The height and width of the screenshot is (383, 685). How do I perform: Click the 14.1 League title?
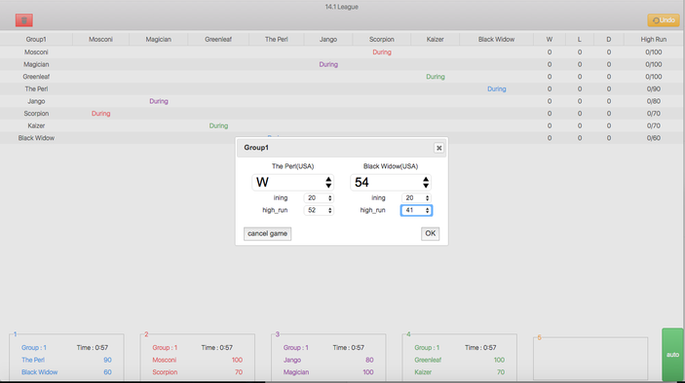(x=342, y=7)
